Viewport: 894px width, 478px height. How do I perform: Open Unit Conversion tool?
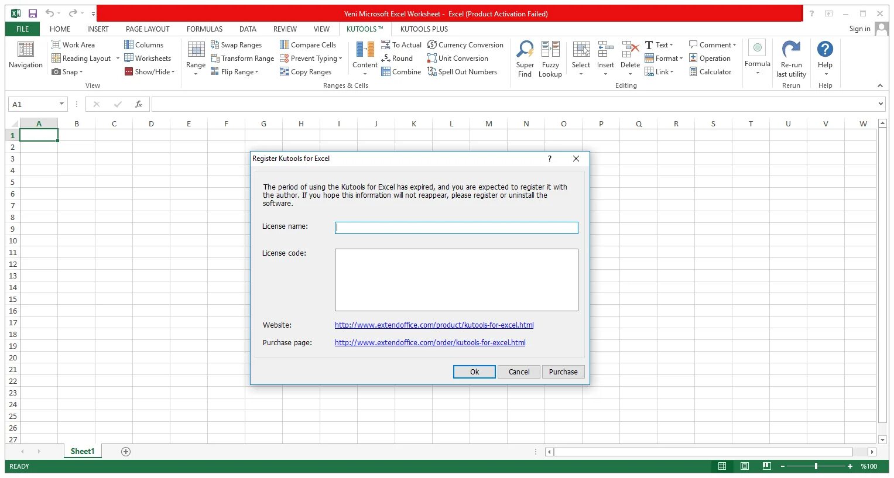click(x=458, y=58)
